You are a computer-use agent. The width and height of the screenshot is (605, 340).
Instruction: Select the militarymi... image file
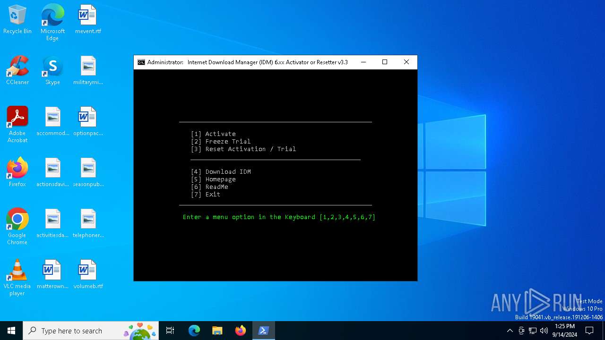click(x=88, y=70)
